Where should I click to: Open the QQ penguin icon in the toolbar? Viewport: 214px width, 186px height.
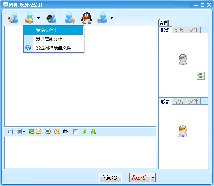86,18
